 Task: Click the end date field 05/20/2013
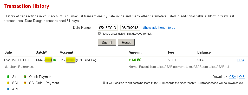tap(130, 28)
